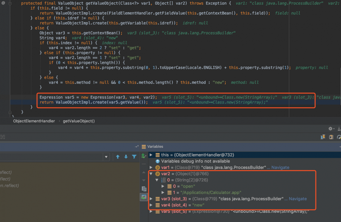Expand the var5 (slot_5) node
Viewport: 341px width, 222px height.
(151, 211)
